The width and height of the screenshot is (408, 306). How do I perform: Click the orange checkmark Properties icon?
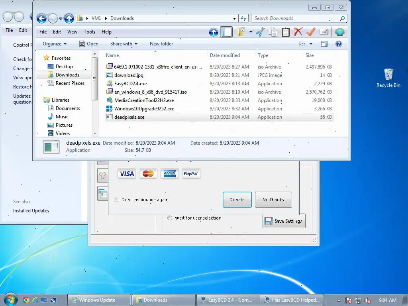click(311, 32)
